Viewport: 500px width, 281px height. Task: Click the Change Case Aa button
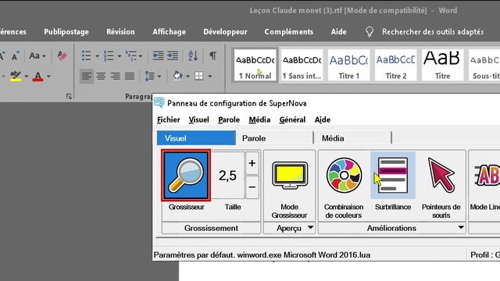34,56
